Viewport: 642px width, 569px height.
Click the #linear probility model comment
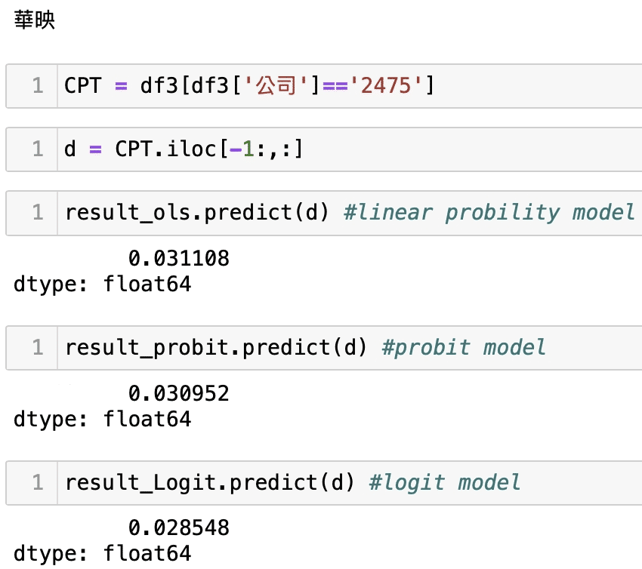pyautogui.click(x=489, y=213)
